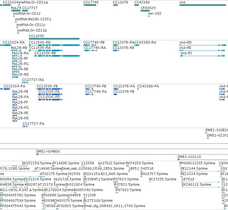Click the snoRNA:Or-CD12 marker
The height and width of the screenshot is (210, 228).
(14, 16)
